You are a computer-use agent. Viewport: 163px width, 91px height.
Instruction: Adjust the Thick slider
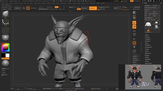pyautogui.click(x=126, y=7)
